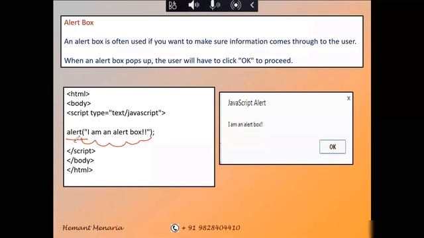The width and height of the screenshot is (424, 238).
Task: Click the name 'Hemant Menaria'
Action: [93, 227]
